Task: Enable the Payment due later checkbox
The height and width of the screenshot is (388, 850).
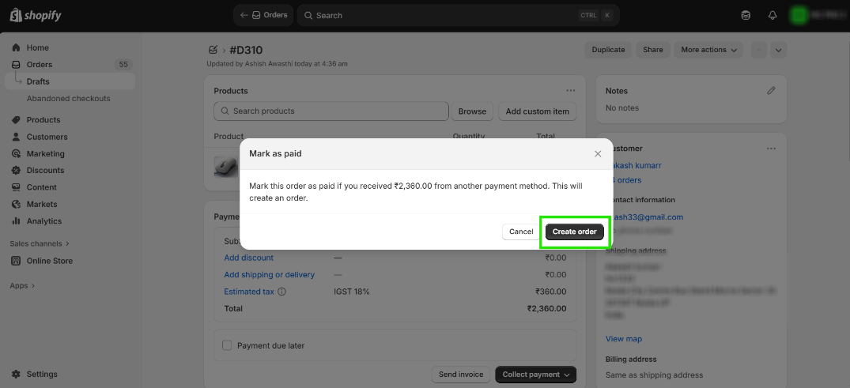Action: [x=228, y=345]
